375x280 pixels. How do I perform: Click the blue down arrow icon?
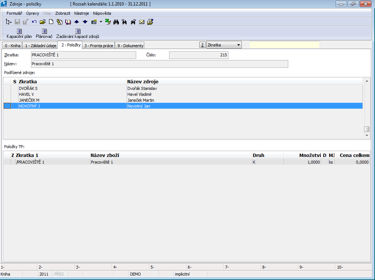85,22
